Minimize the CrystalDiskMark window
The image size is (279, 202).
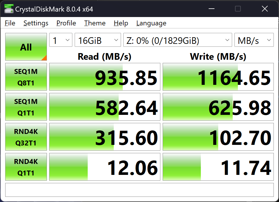211,9
